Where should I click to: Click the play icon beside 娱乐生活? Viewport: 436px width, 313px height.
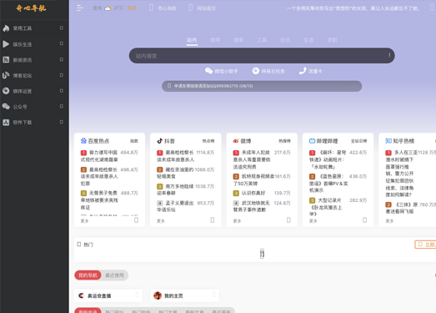pyautogui.click(x=6, y=44)
